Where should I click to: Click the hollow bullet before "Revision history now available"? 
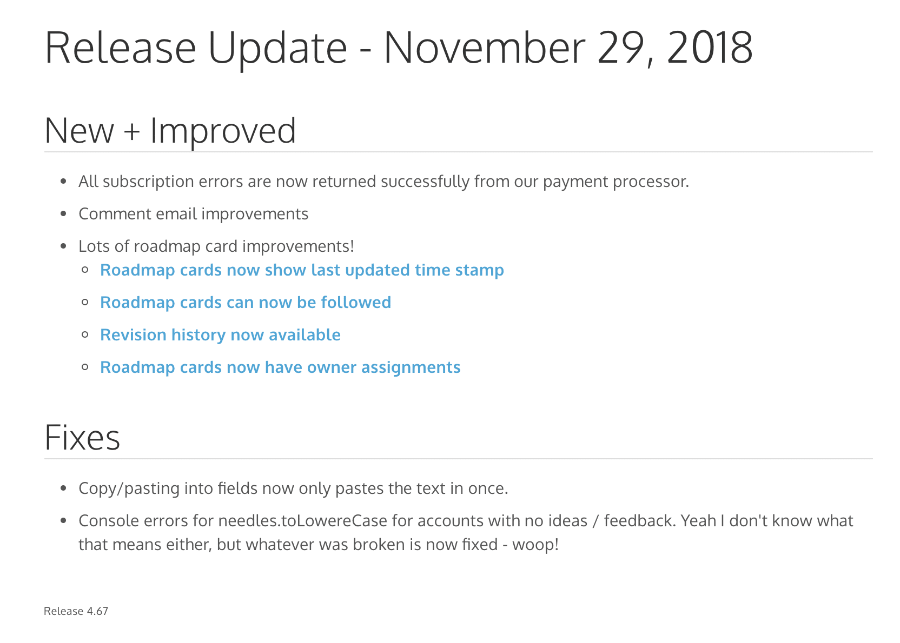(x=85, y=335)
